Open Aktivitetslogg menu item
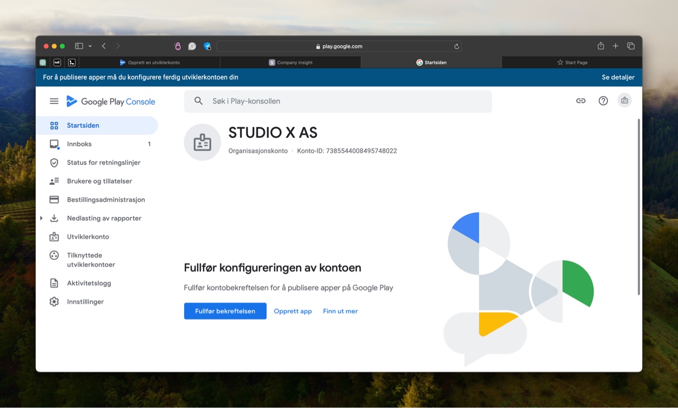 tap(97, 283)
